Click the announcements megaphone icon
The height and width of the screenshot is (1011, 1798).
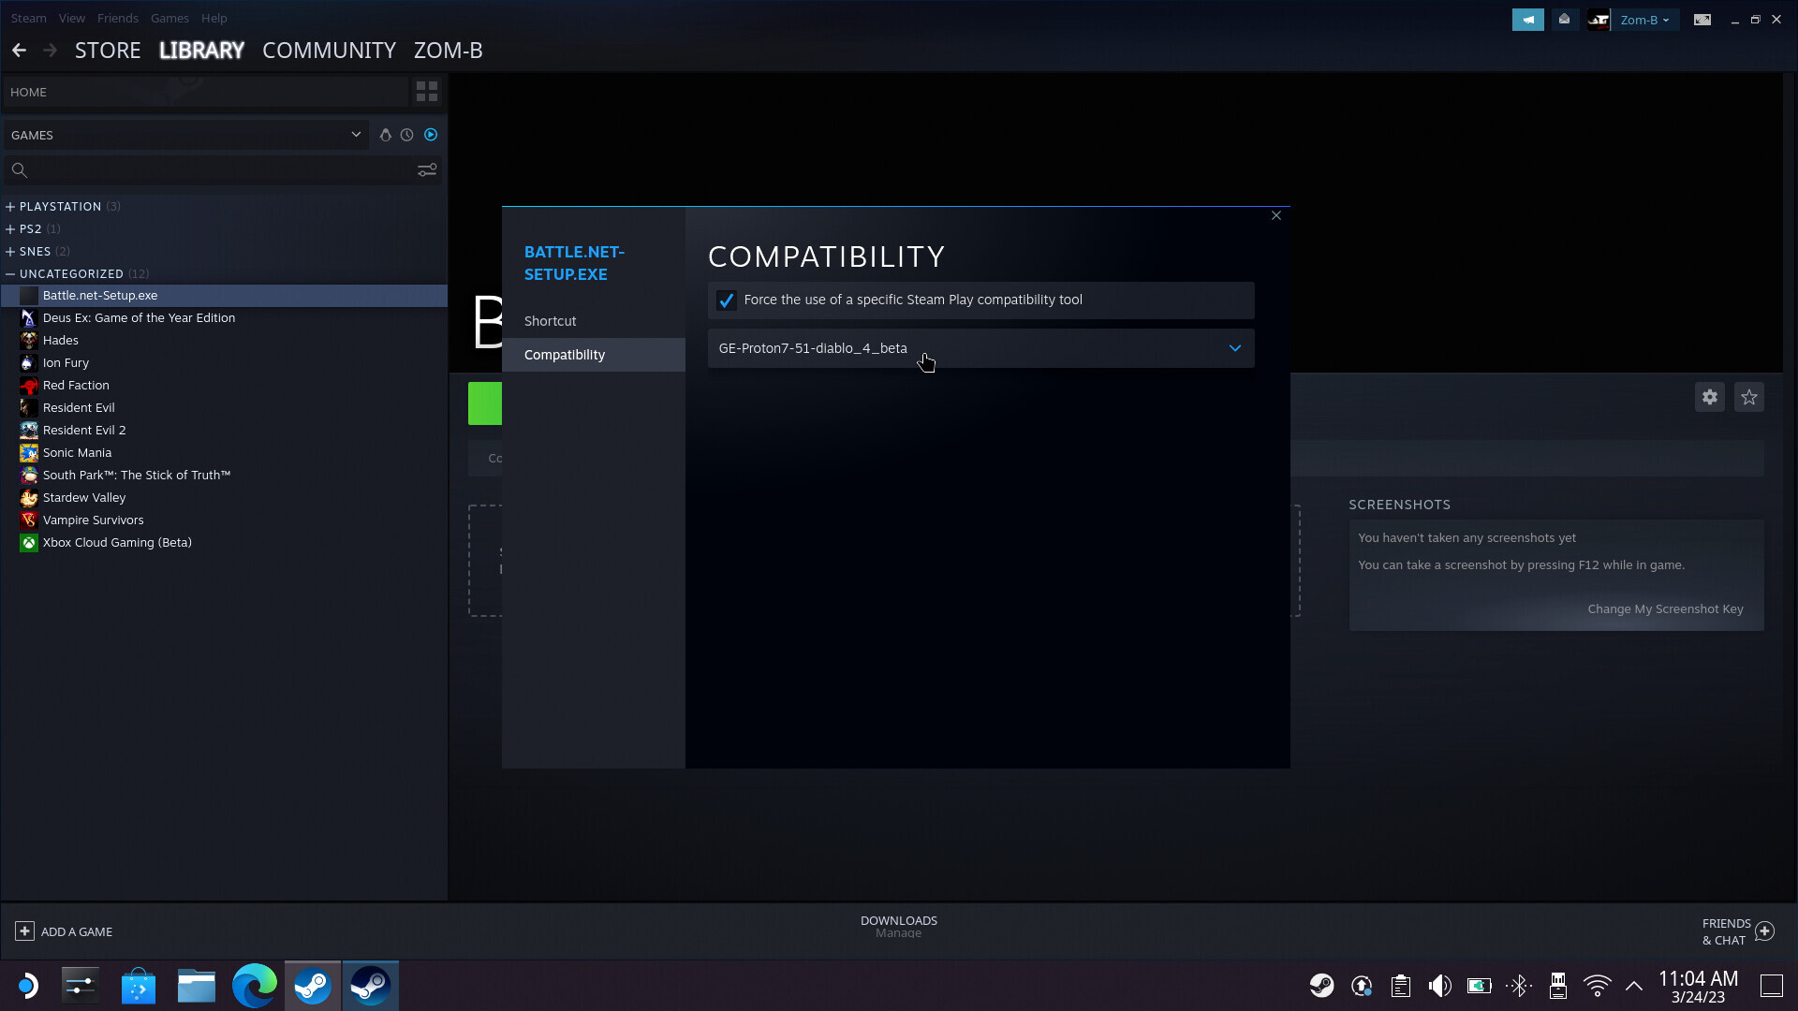click(x=1527, y=20)
